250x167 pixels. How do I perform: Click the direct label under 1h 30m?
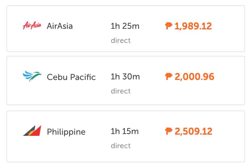(x=120, y=91)
